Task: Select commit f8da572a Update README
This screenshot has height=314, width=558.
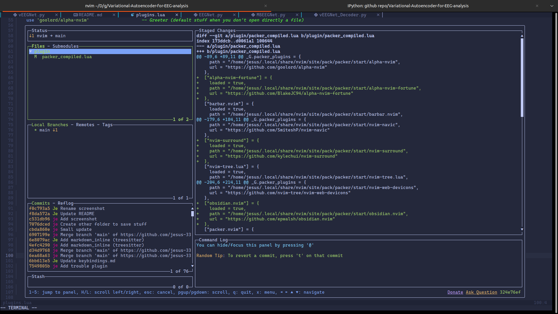Action: coord(110,214)
